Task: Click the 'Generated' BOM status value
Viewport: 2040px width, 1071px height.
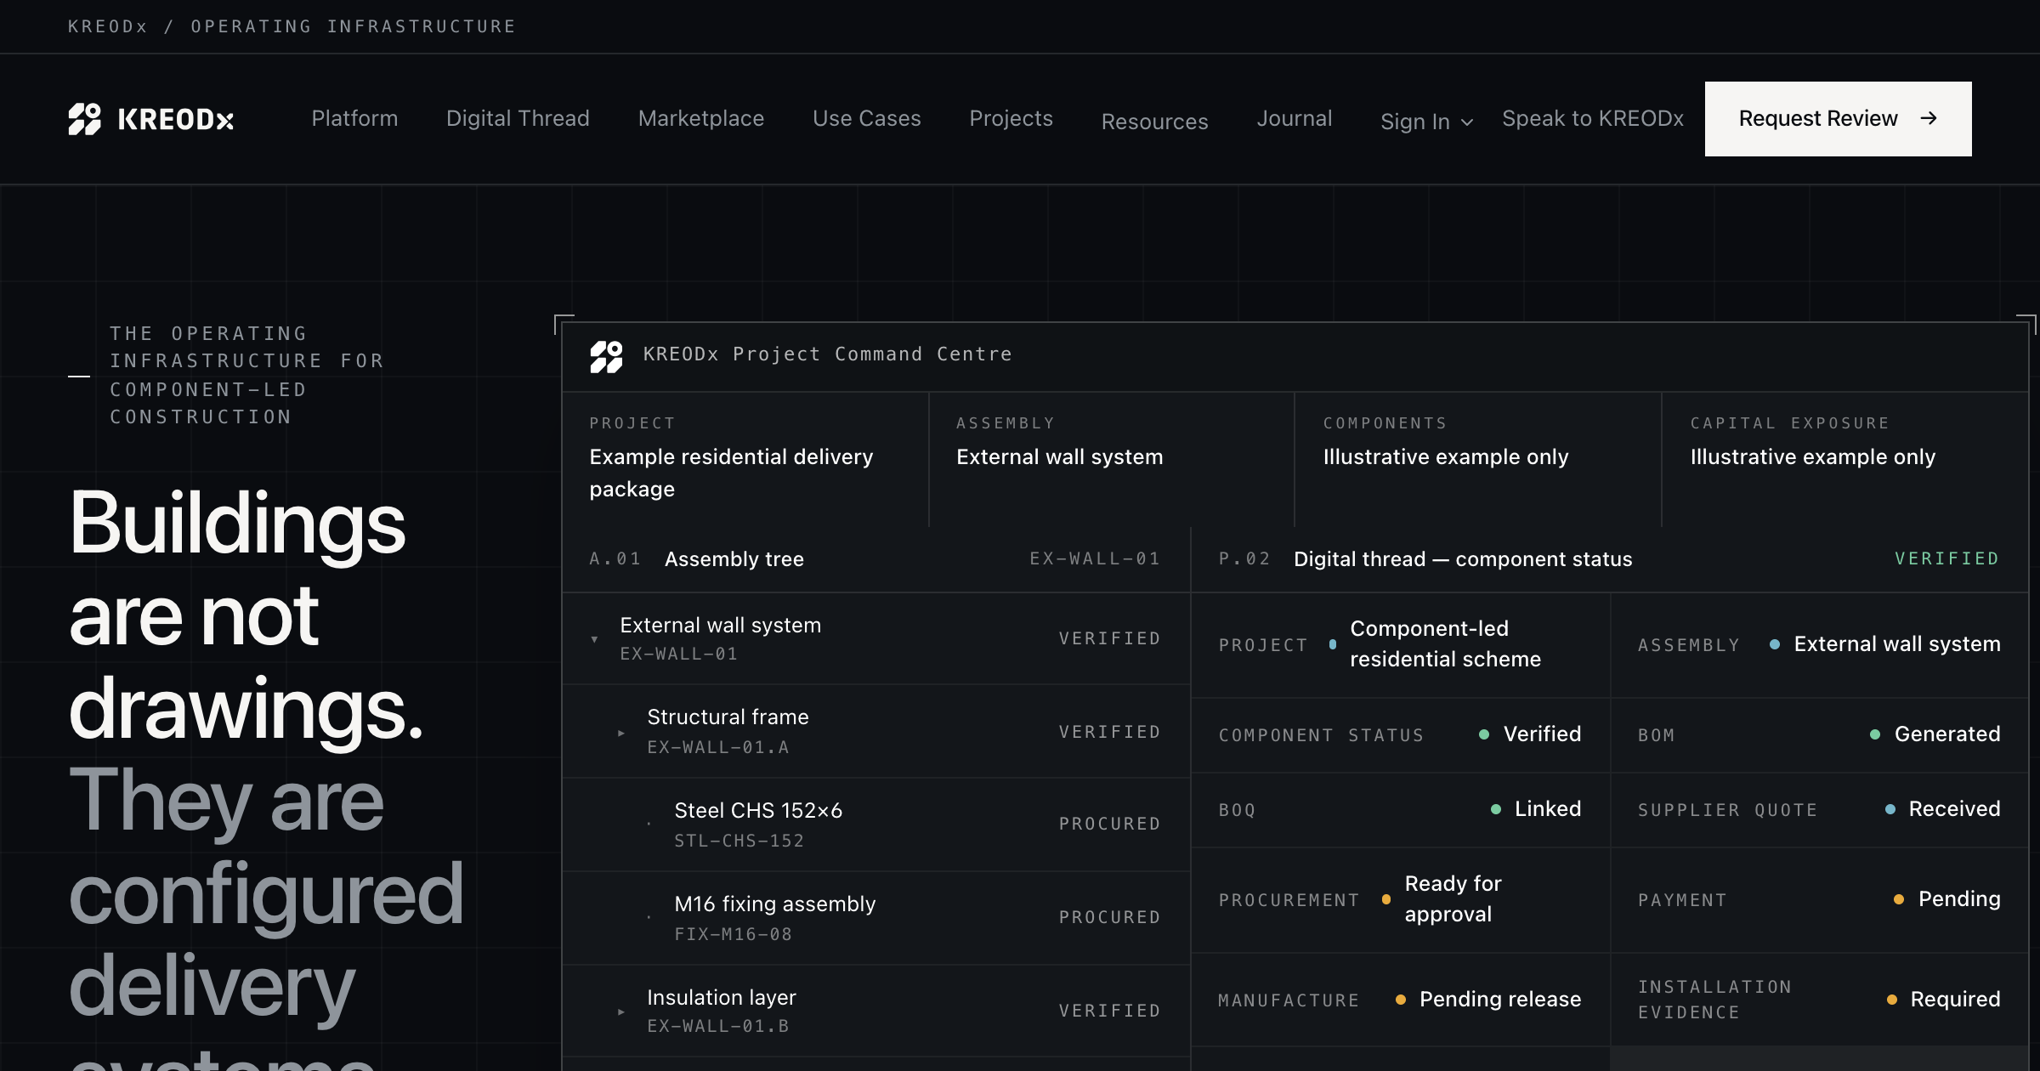Action: click(x=1947, y=734)
